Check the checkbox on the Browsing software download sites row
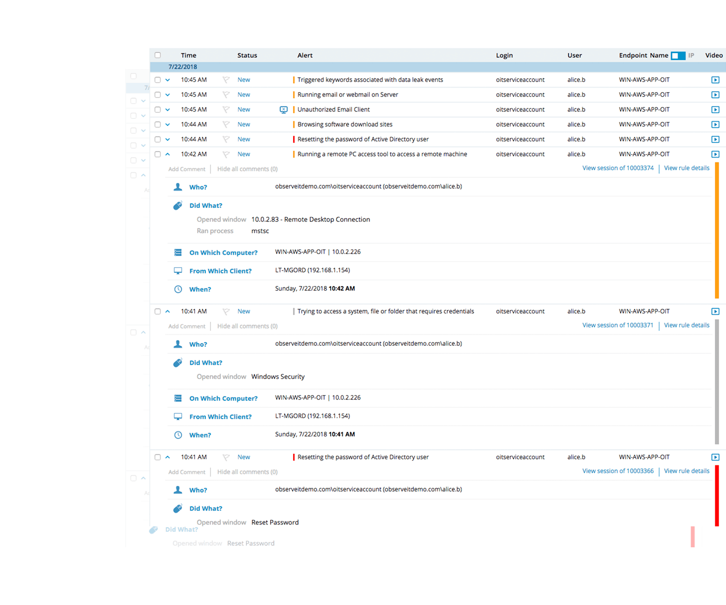The width and height of the screenshot is (726, 605). [x=157, y=124]
